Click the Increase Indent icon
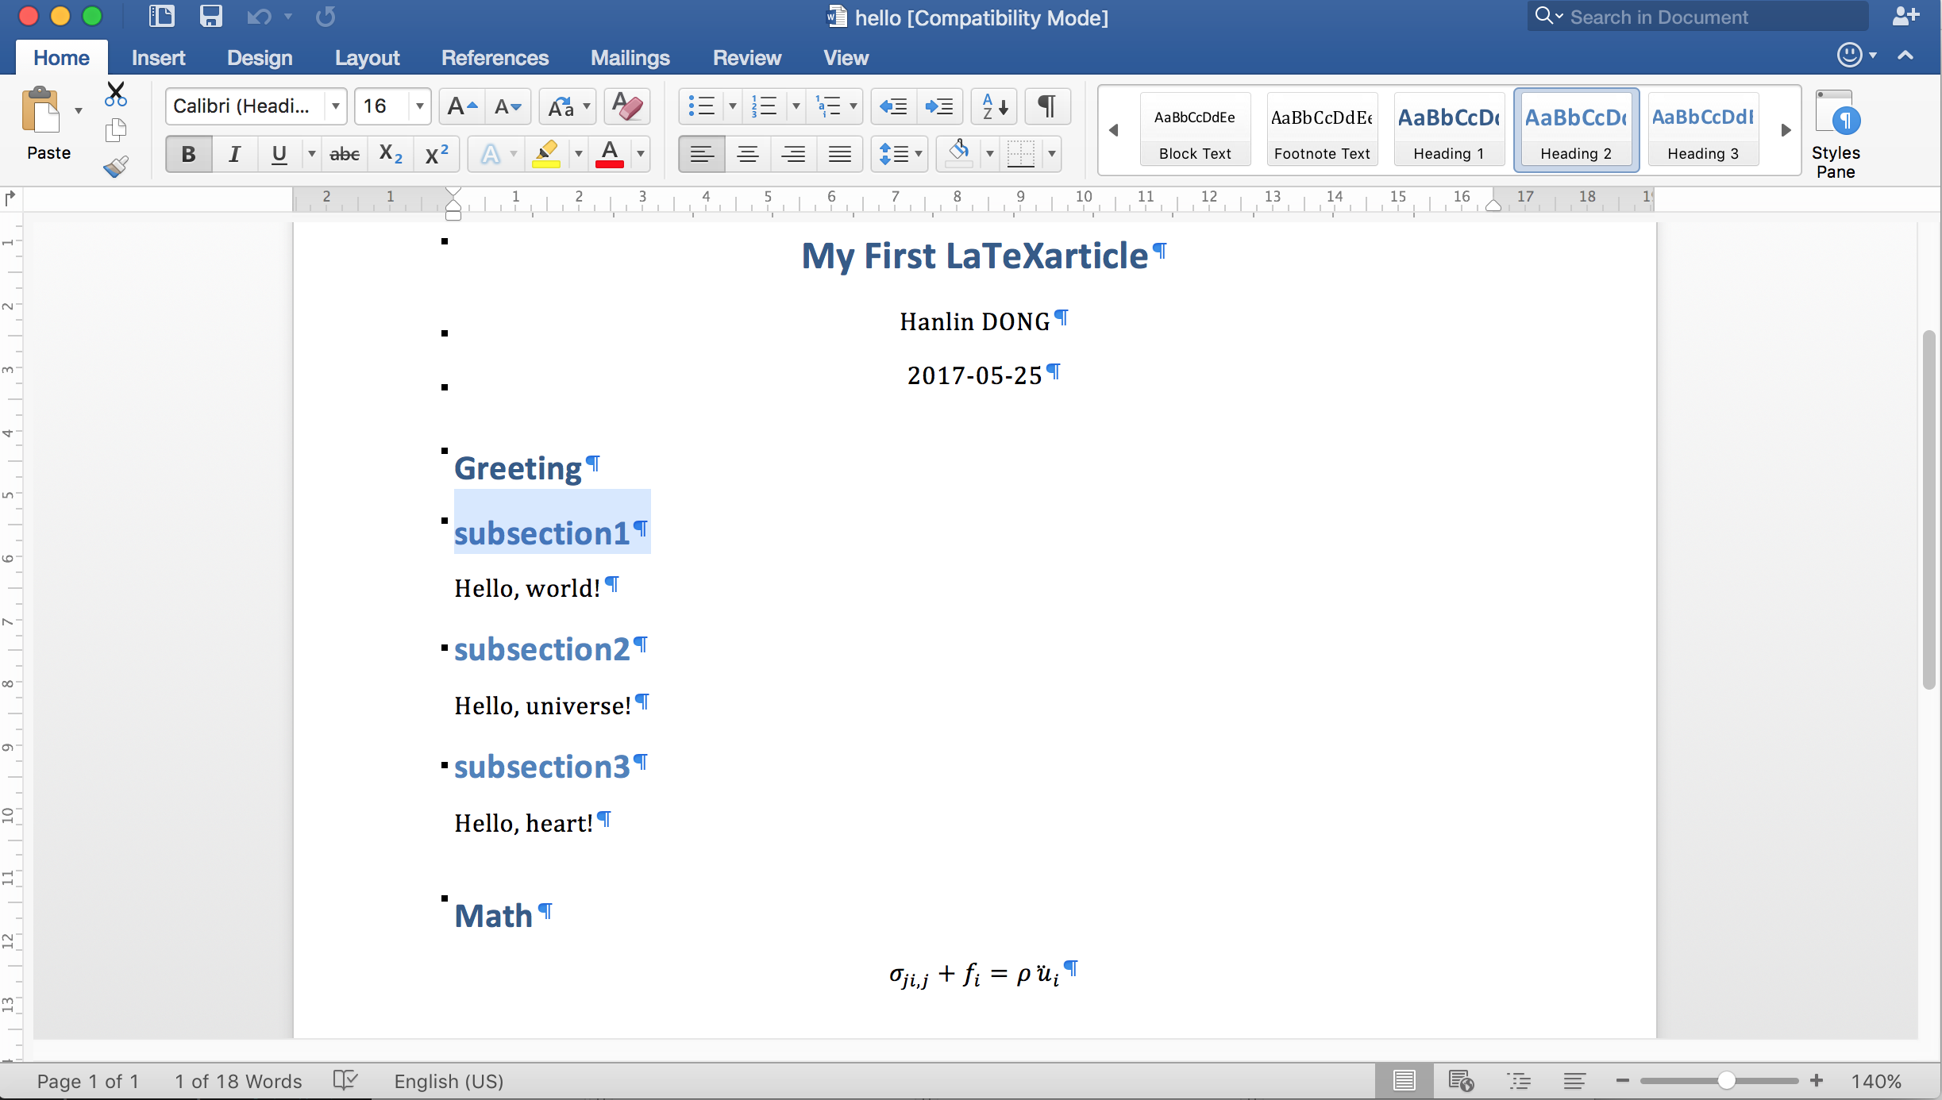 point(939,106)
